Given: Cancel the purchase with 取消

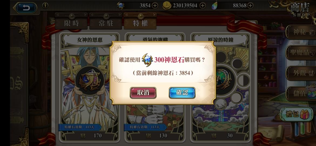Looking at the screenshot, I should click(143, 92).
